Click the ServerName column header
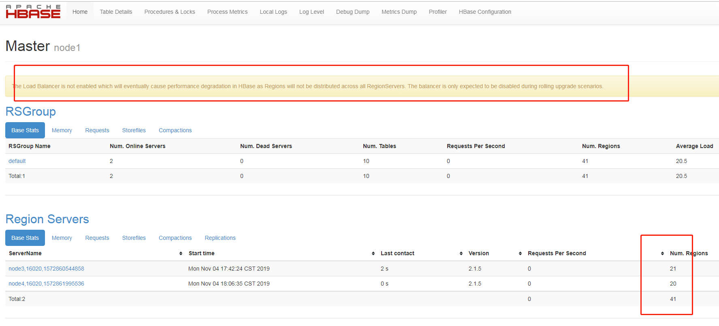 tap(25, 253)
